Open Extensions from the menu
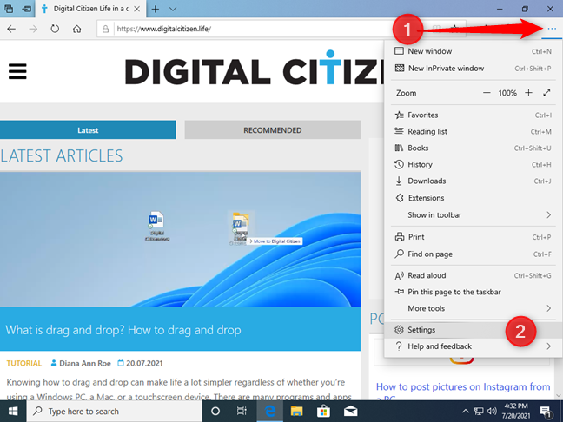Image resolution: width=563 pixels, height=422 pixels. (473, 198)
